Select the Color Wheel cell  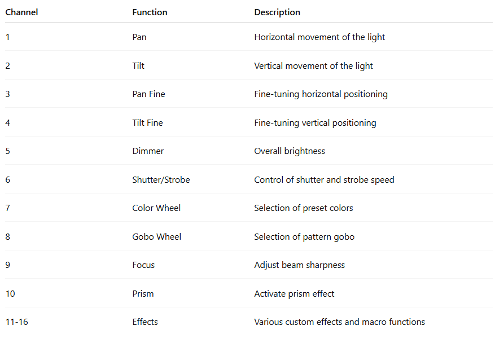156,208
